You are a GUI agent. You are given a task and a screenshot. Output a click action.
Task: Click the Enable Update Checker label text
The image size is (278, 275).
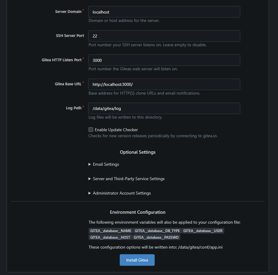(x=116, y=130)
